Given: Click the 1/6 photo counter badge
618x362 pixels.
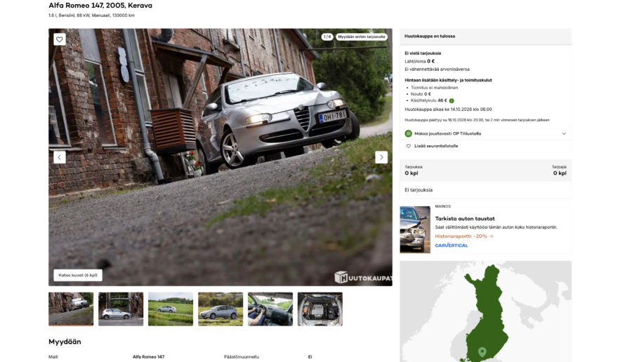Looking at the screenshot, I should point(327,36).
